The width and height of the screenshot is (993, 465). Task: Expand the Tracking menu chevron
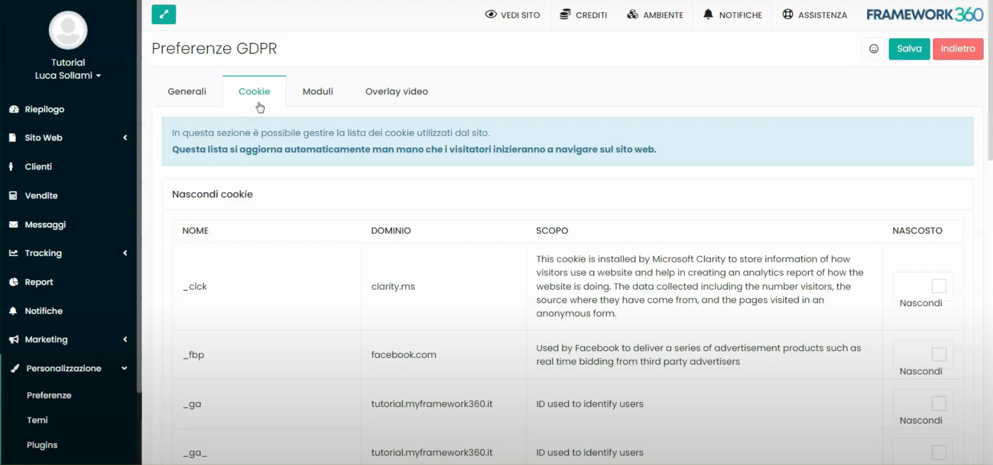pyautogui.click(x=125, y=253)
